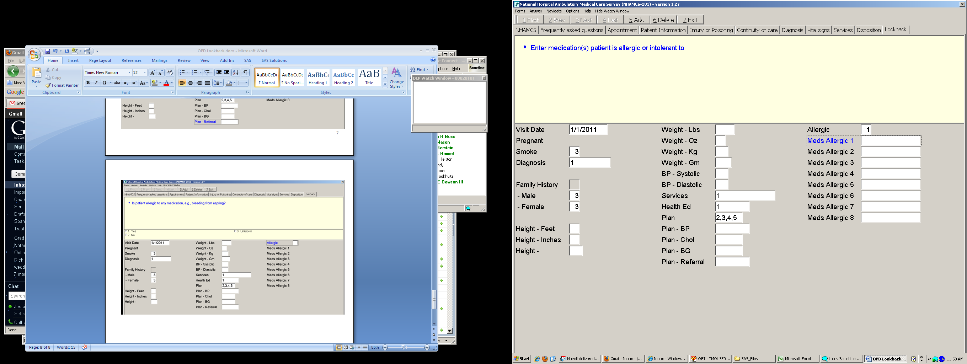Select the '3. Unknown' radio button in the Word document screenshot
This screenshot has height=364, width=967.
[x=235, y=231]
